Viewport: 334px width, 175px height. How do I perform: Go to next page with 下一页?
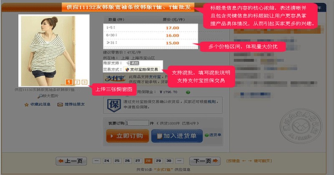[205, 161]
